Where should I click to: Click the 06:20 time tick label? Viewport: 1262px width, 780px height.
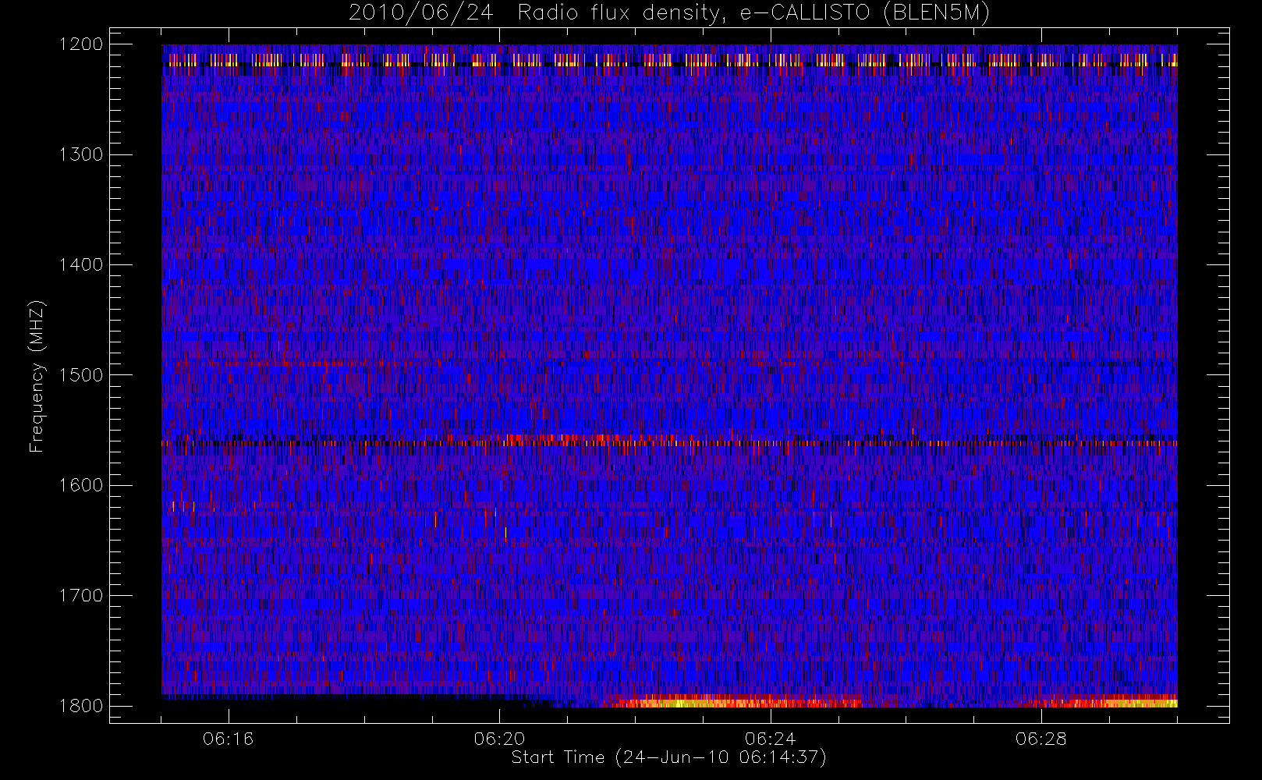499,739
